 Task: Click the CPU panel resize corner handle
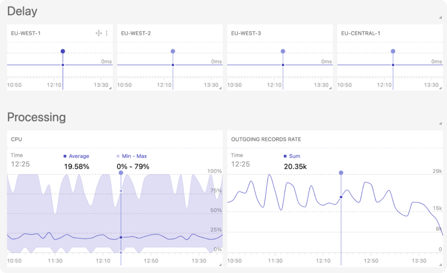click(220, 265)
